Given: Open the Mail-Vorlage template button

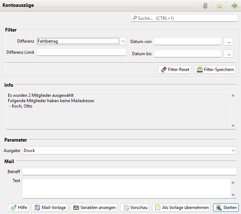Looking at the screenshot, I should click(50, 208).
